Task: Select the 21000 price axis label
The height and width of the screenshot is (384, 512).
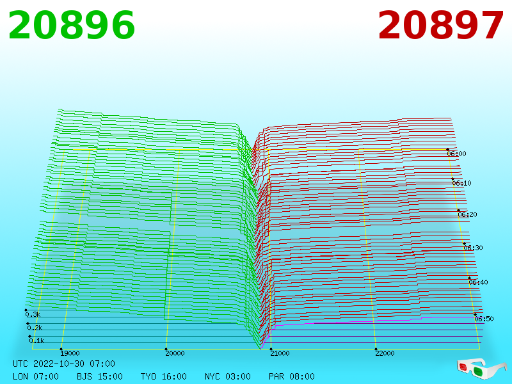Action: (280, 353)
